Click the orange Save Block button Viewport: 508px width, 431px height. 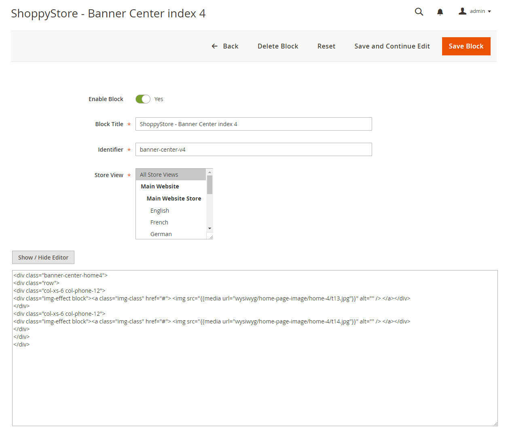pyautogui.click(x=466, y=46)
